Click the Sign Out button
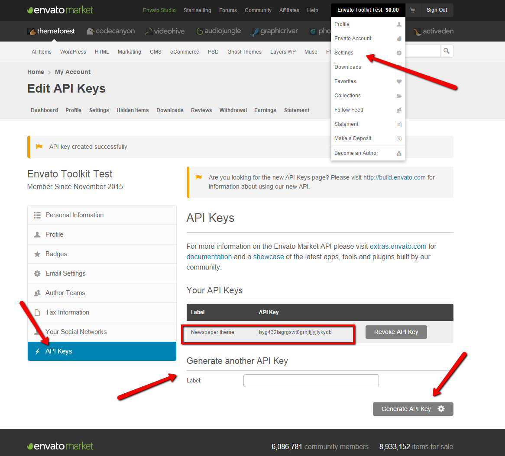Image resolution: width=505 pixels, height=456 pixels. (x=437, y=10)
